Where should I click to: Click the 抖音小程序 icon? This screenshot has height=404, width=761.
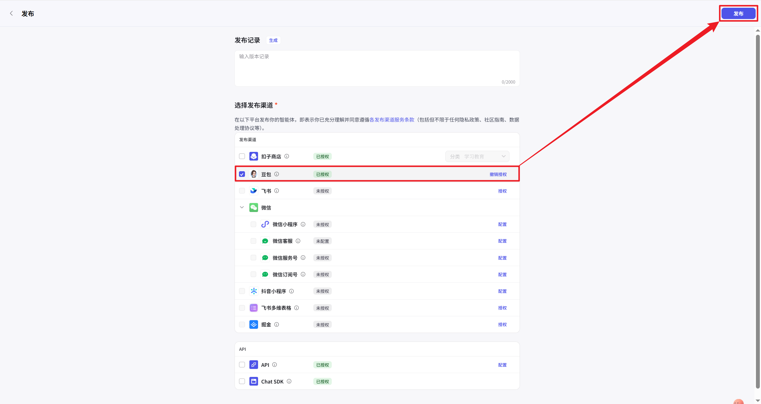tap(254, 291)
